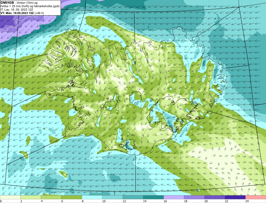Viewport: 266px width, 203px height.
Task: Click the 12–14 m/s teal legend swatch
Action: 133,197
